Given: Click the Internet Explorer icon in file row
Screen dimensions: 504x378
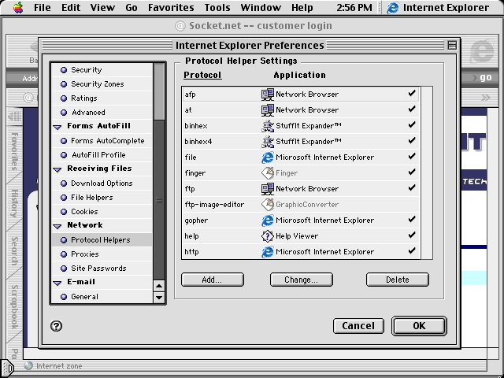Looking at the screenshot, I should click(268, 157).
